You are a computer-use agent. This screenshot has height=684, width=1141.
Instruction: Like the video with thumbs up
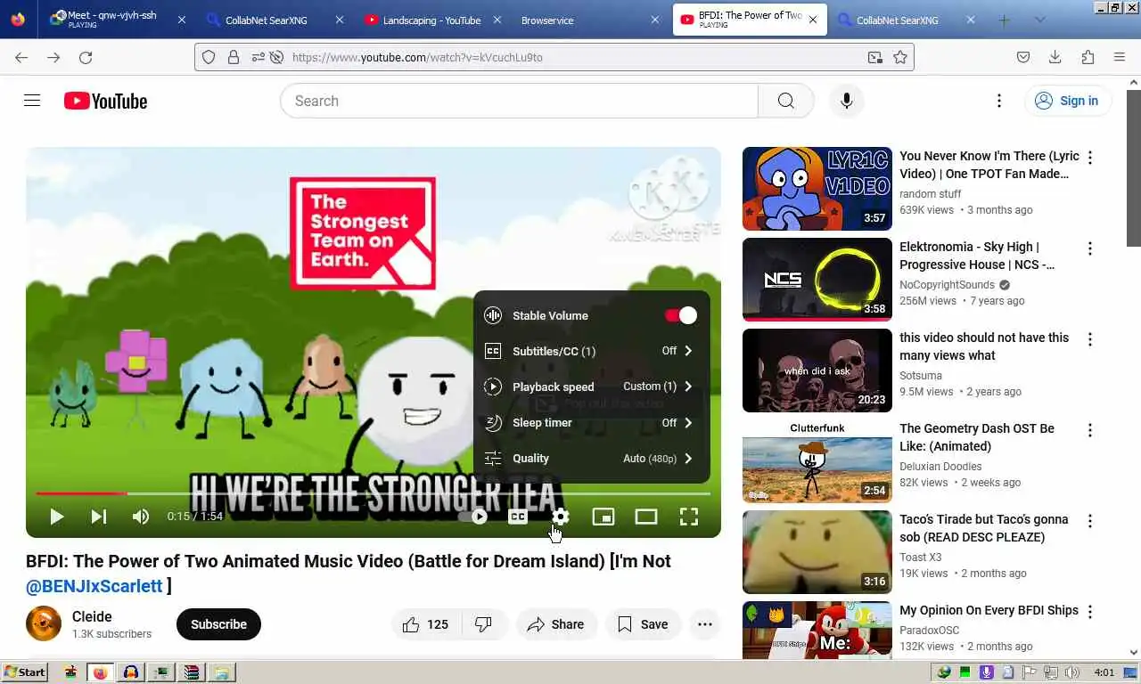pyautogui.click(x=426, y=624)
